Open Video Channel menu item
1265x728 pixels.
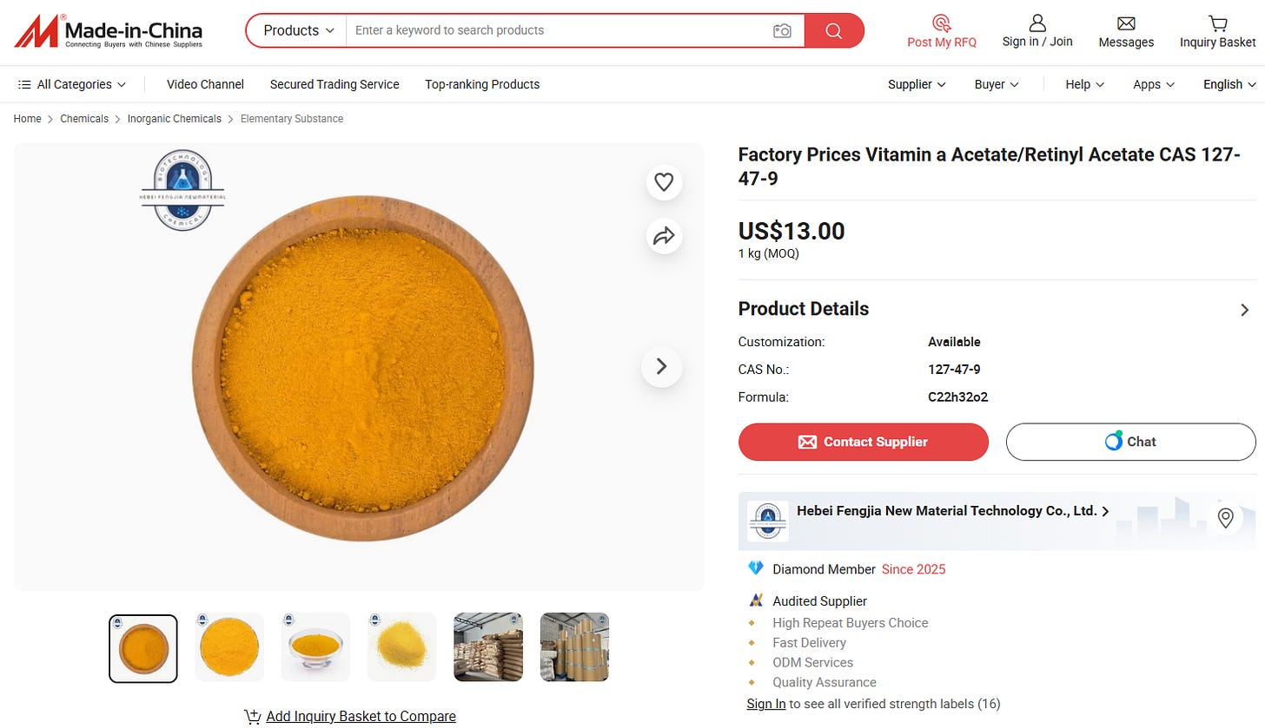point(205,84)
